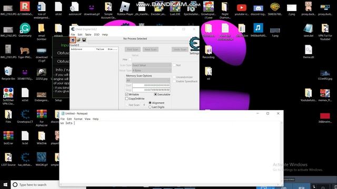
Task: Open the SoftEther VPN Client icon
Action: click(x=8, y=96)
